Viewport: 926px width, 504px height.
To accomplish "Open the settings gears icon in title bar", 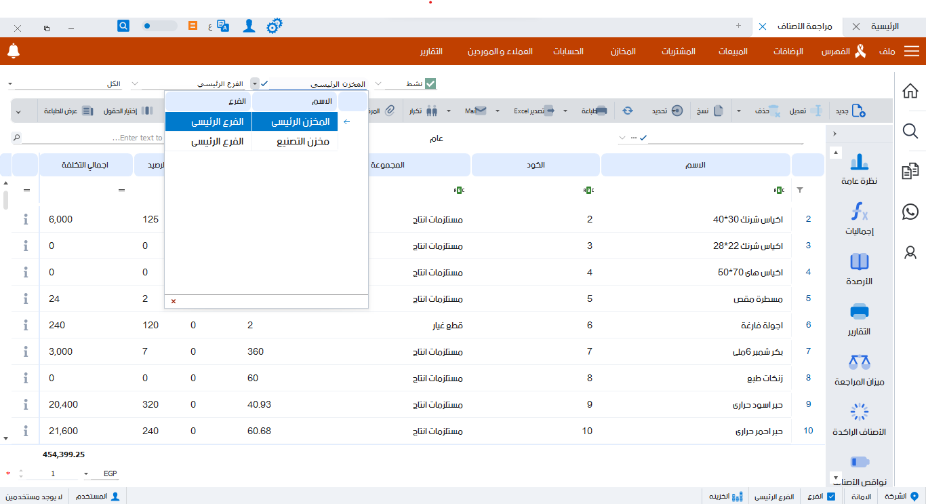I will click(274, 26).
